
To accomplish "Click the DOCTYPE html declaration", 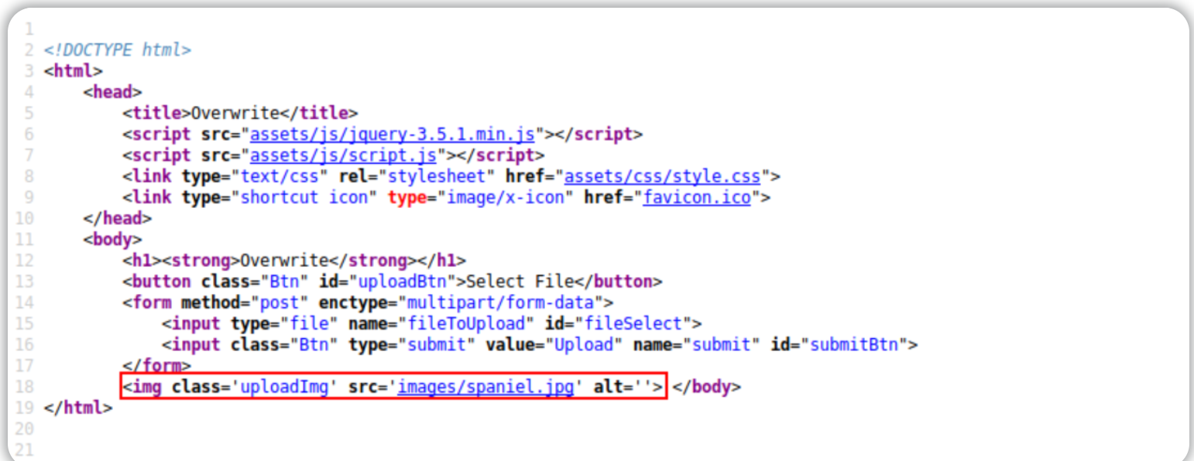I will (x=117, y=50).
